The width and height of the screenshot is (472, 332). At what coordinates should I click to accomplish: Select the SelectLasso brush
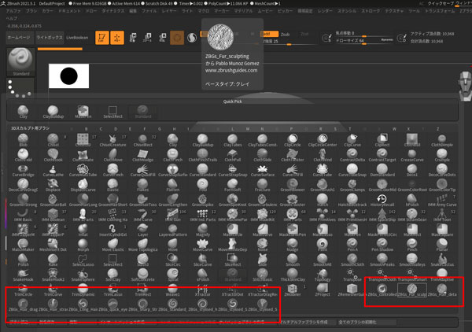[83, 260]
